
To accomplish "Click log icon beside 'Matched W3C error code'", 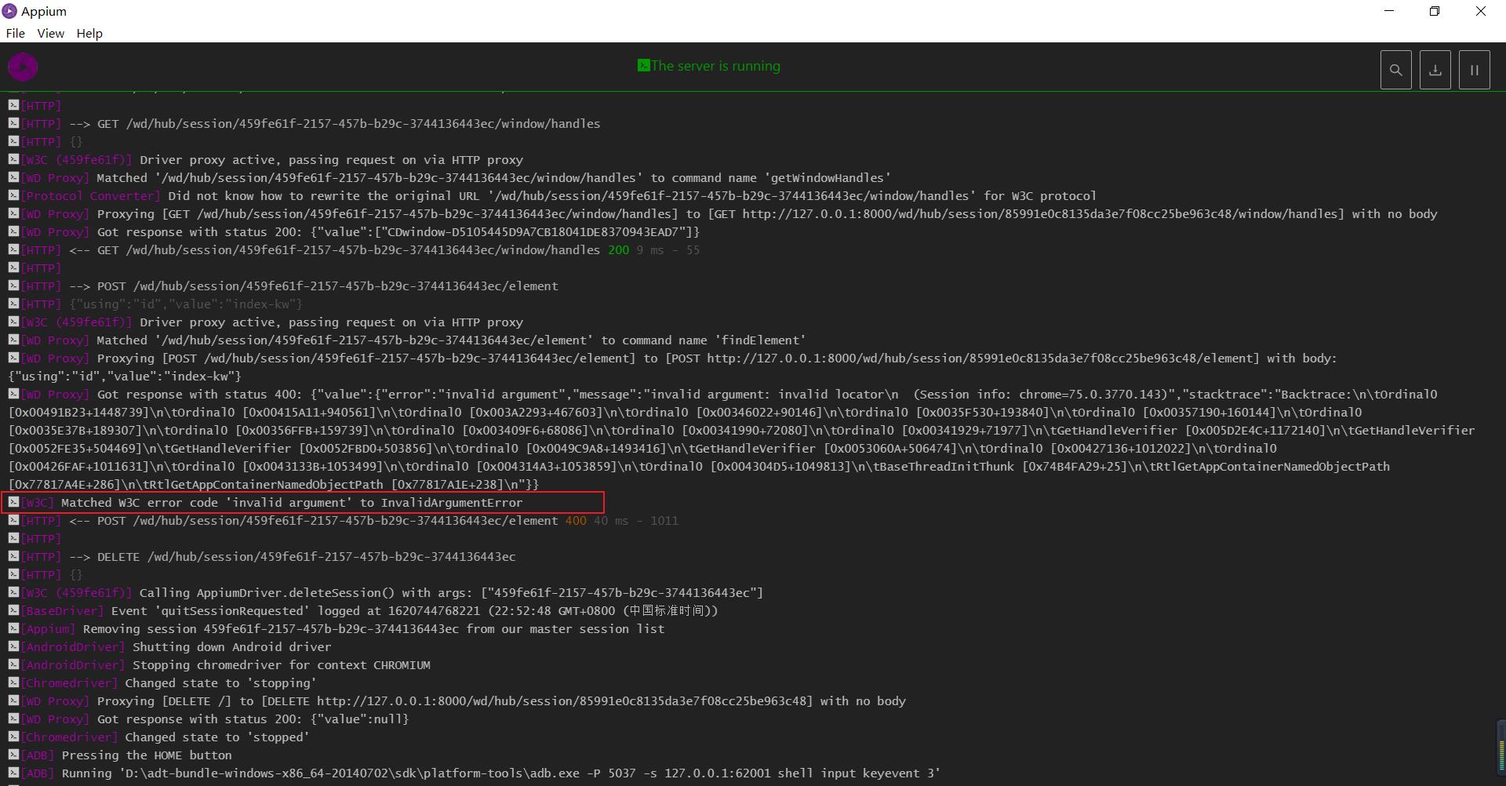I will (13, 502).
